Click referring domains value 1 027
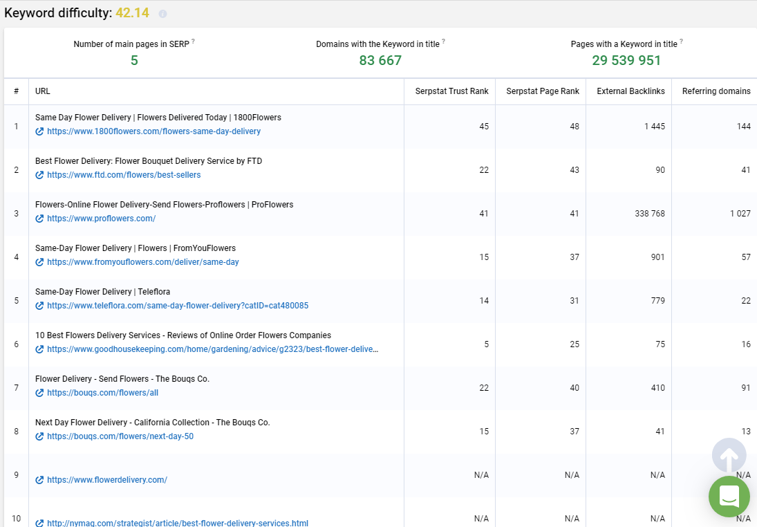This screenshot has width=757, height=527. coord(740,214)
